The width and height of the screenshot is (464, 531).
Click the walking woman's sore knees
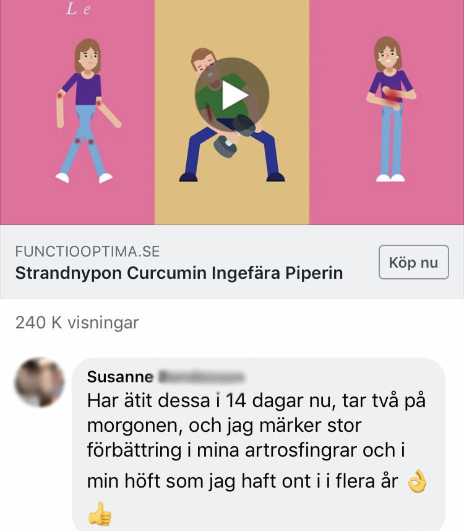84,141
